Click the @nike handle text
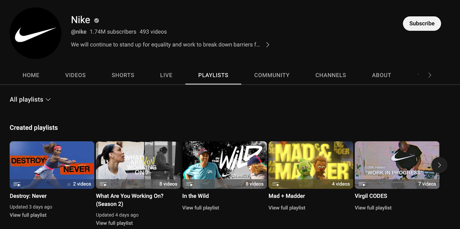The height and width of the screenshot is (229, 460). pyautogui.click(x=79, y=32)
